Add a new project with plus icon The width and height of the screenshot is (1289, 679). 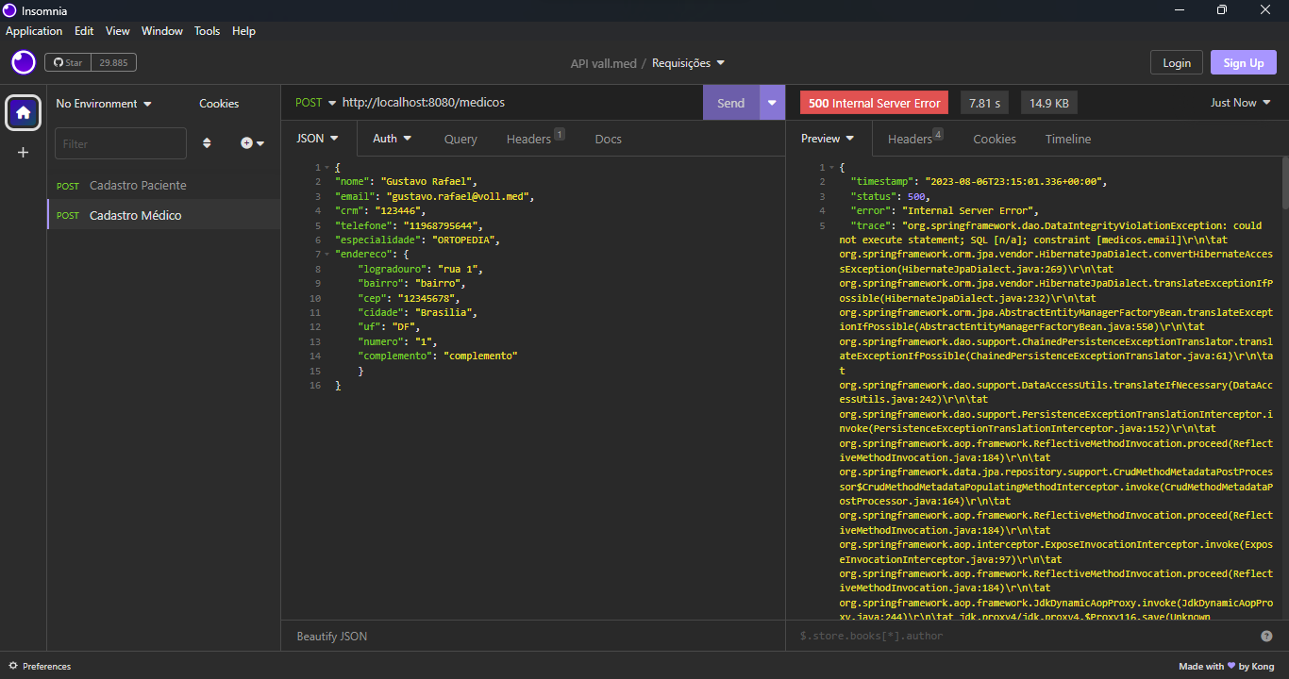click(x=24, y=152)
